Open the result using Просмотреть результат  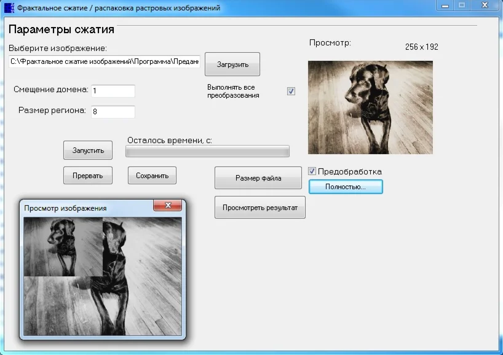click(259, 208)
